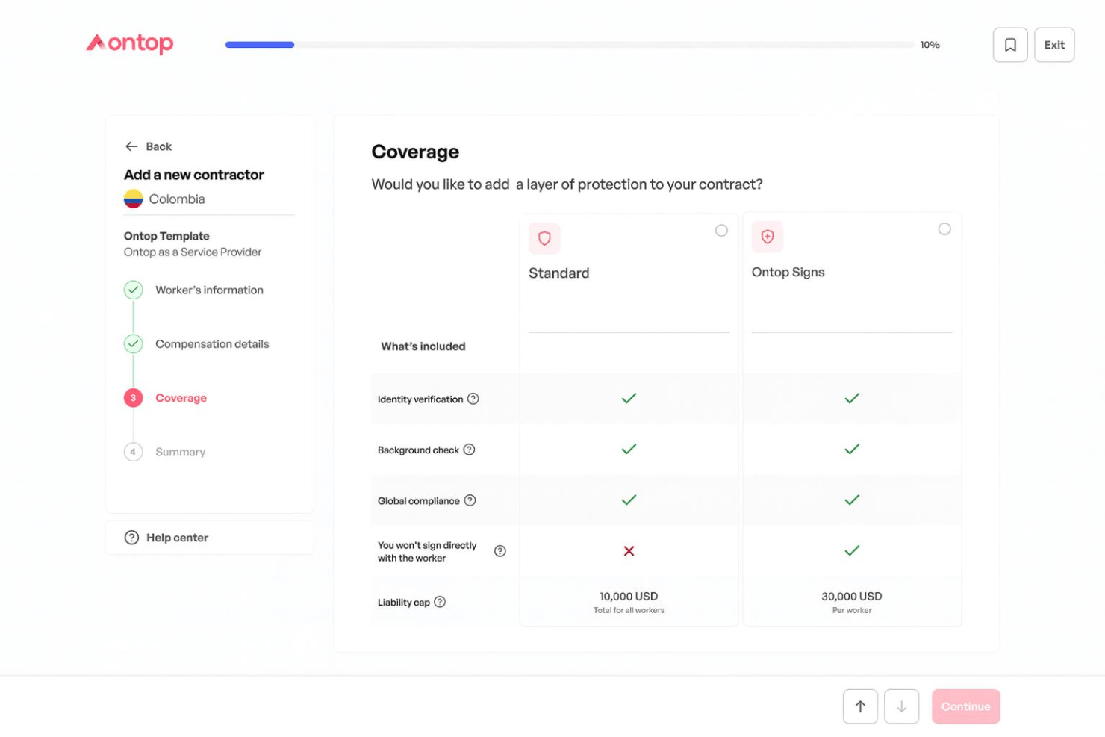Viewport: 1105px width, 737px height.
Task: Select the Coverage step label
Action: click(181, 398)
